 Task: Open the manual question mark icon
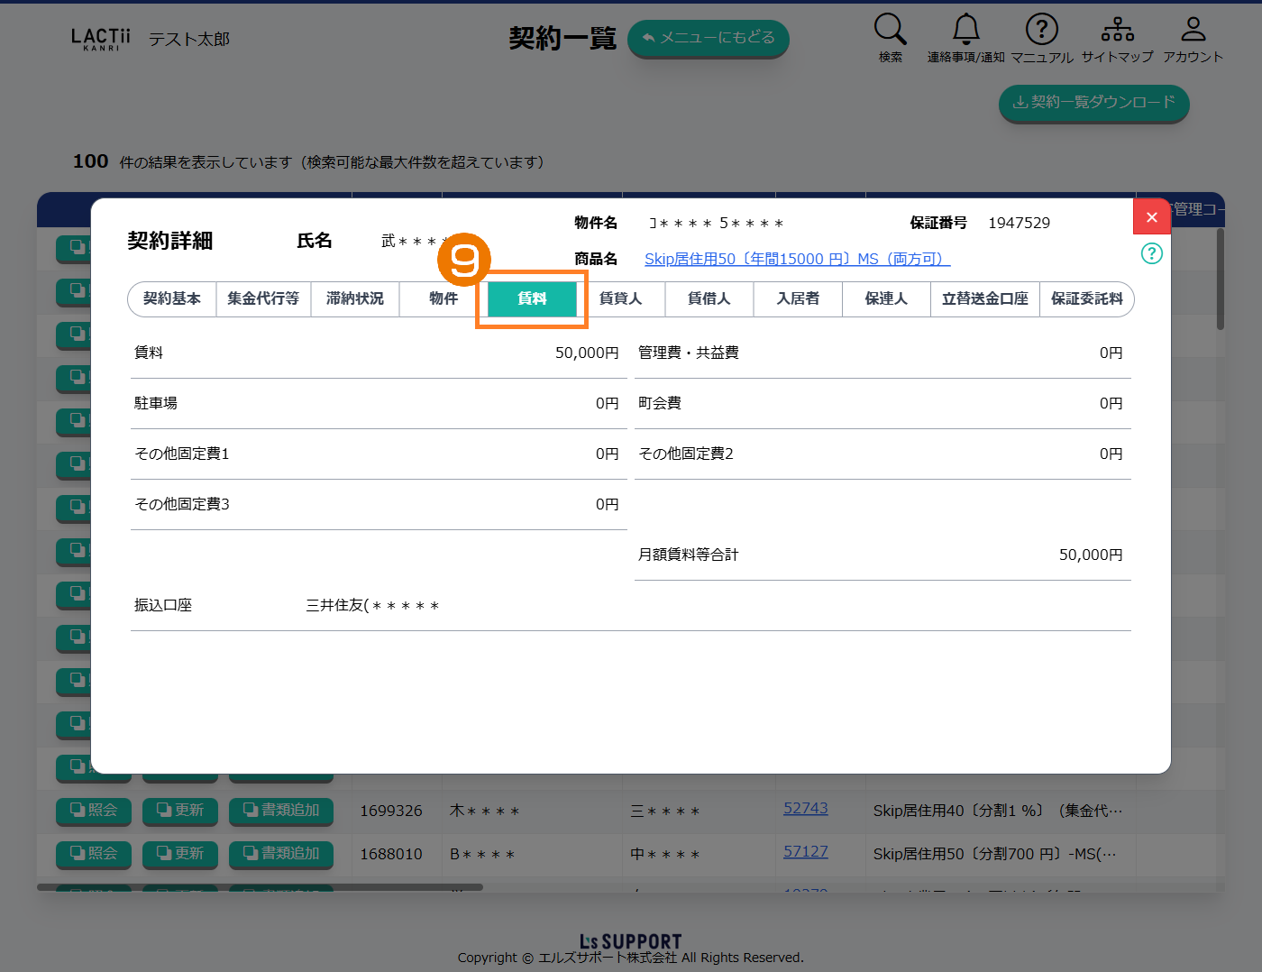(1041, 30)
